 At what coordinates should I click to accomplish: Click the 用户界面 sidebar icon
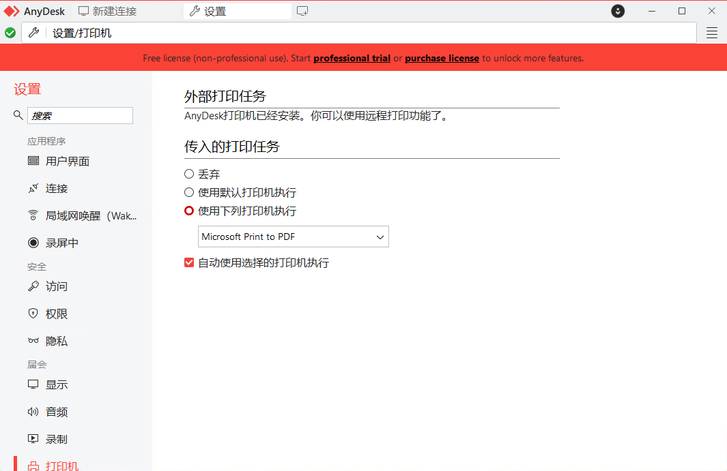point(33,161)
